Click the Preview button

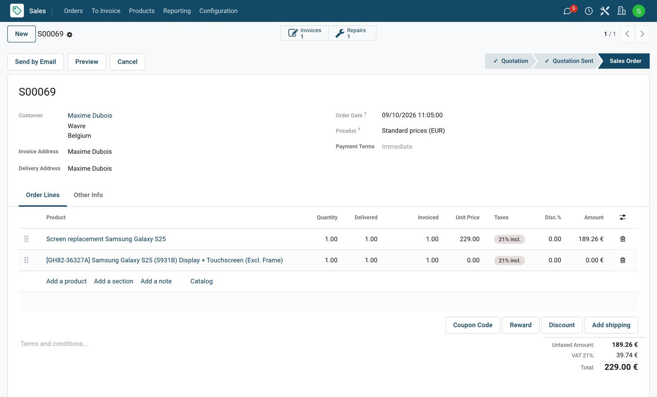click(x=87, y=62)
